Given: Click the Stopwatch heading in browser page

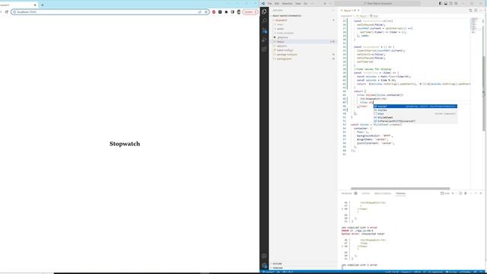Looking at the screenshot, I should point(125,144).
